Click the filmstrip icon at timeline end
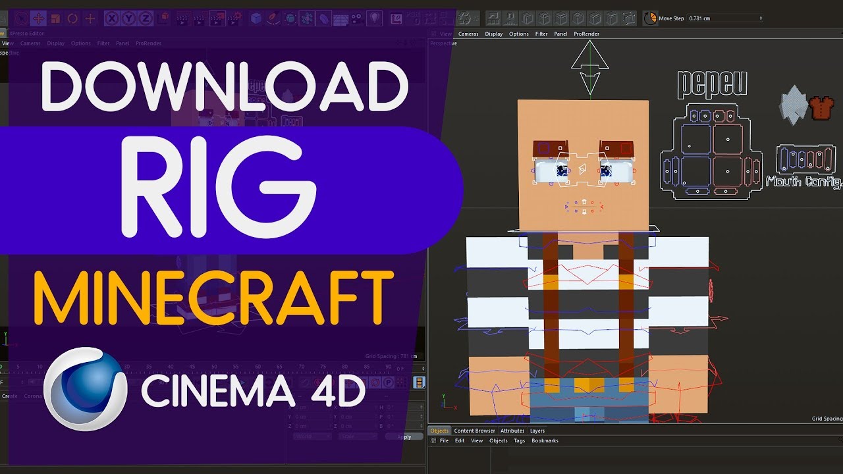Image resolution: width=843 pixels, height=474 pixels. point(419,382)
